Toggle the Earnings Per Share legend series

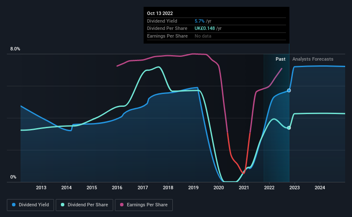[144, 205]
